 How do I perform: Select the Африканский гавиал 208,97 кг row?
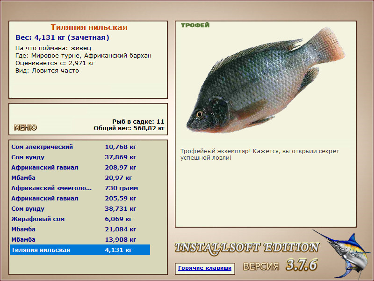click(x=80, y=167)
